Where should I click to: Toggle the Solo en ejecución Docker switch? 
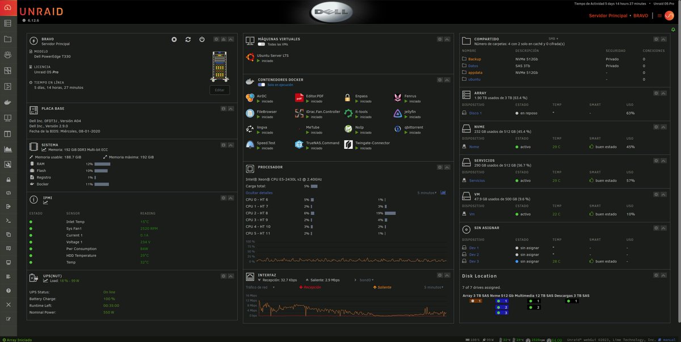pyautogui.click(x=261, y=85)
